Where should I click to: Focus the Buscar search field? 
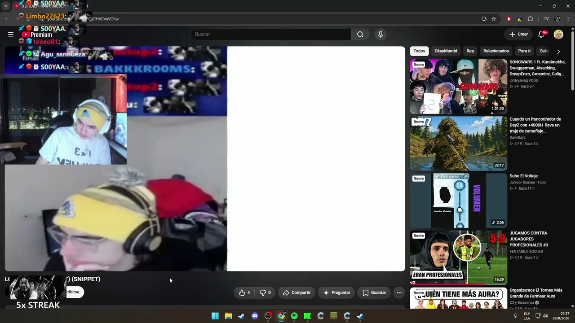coord(270,35)
